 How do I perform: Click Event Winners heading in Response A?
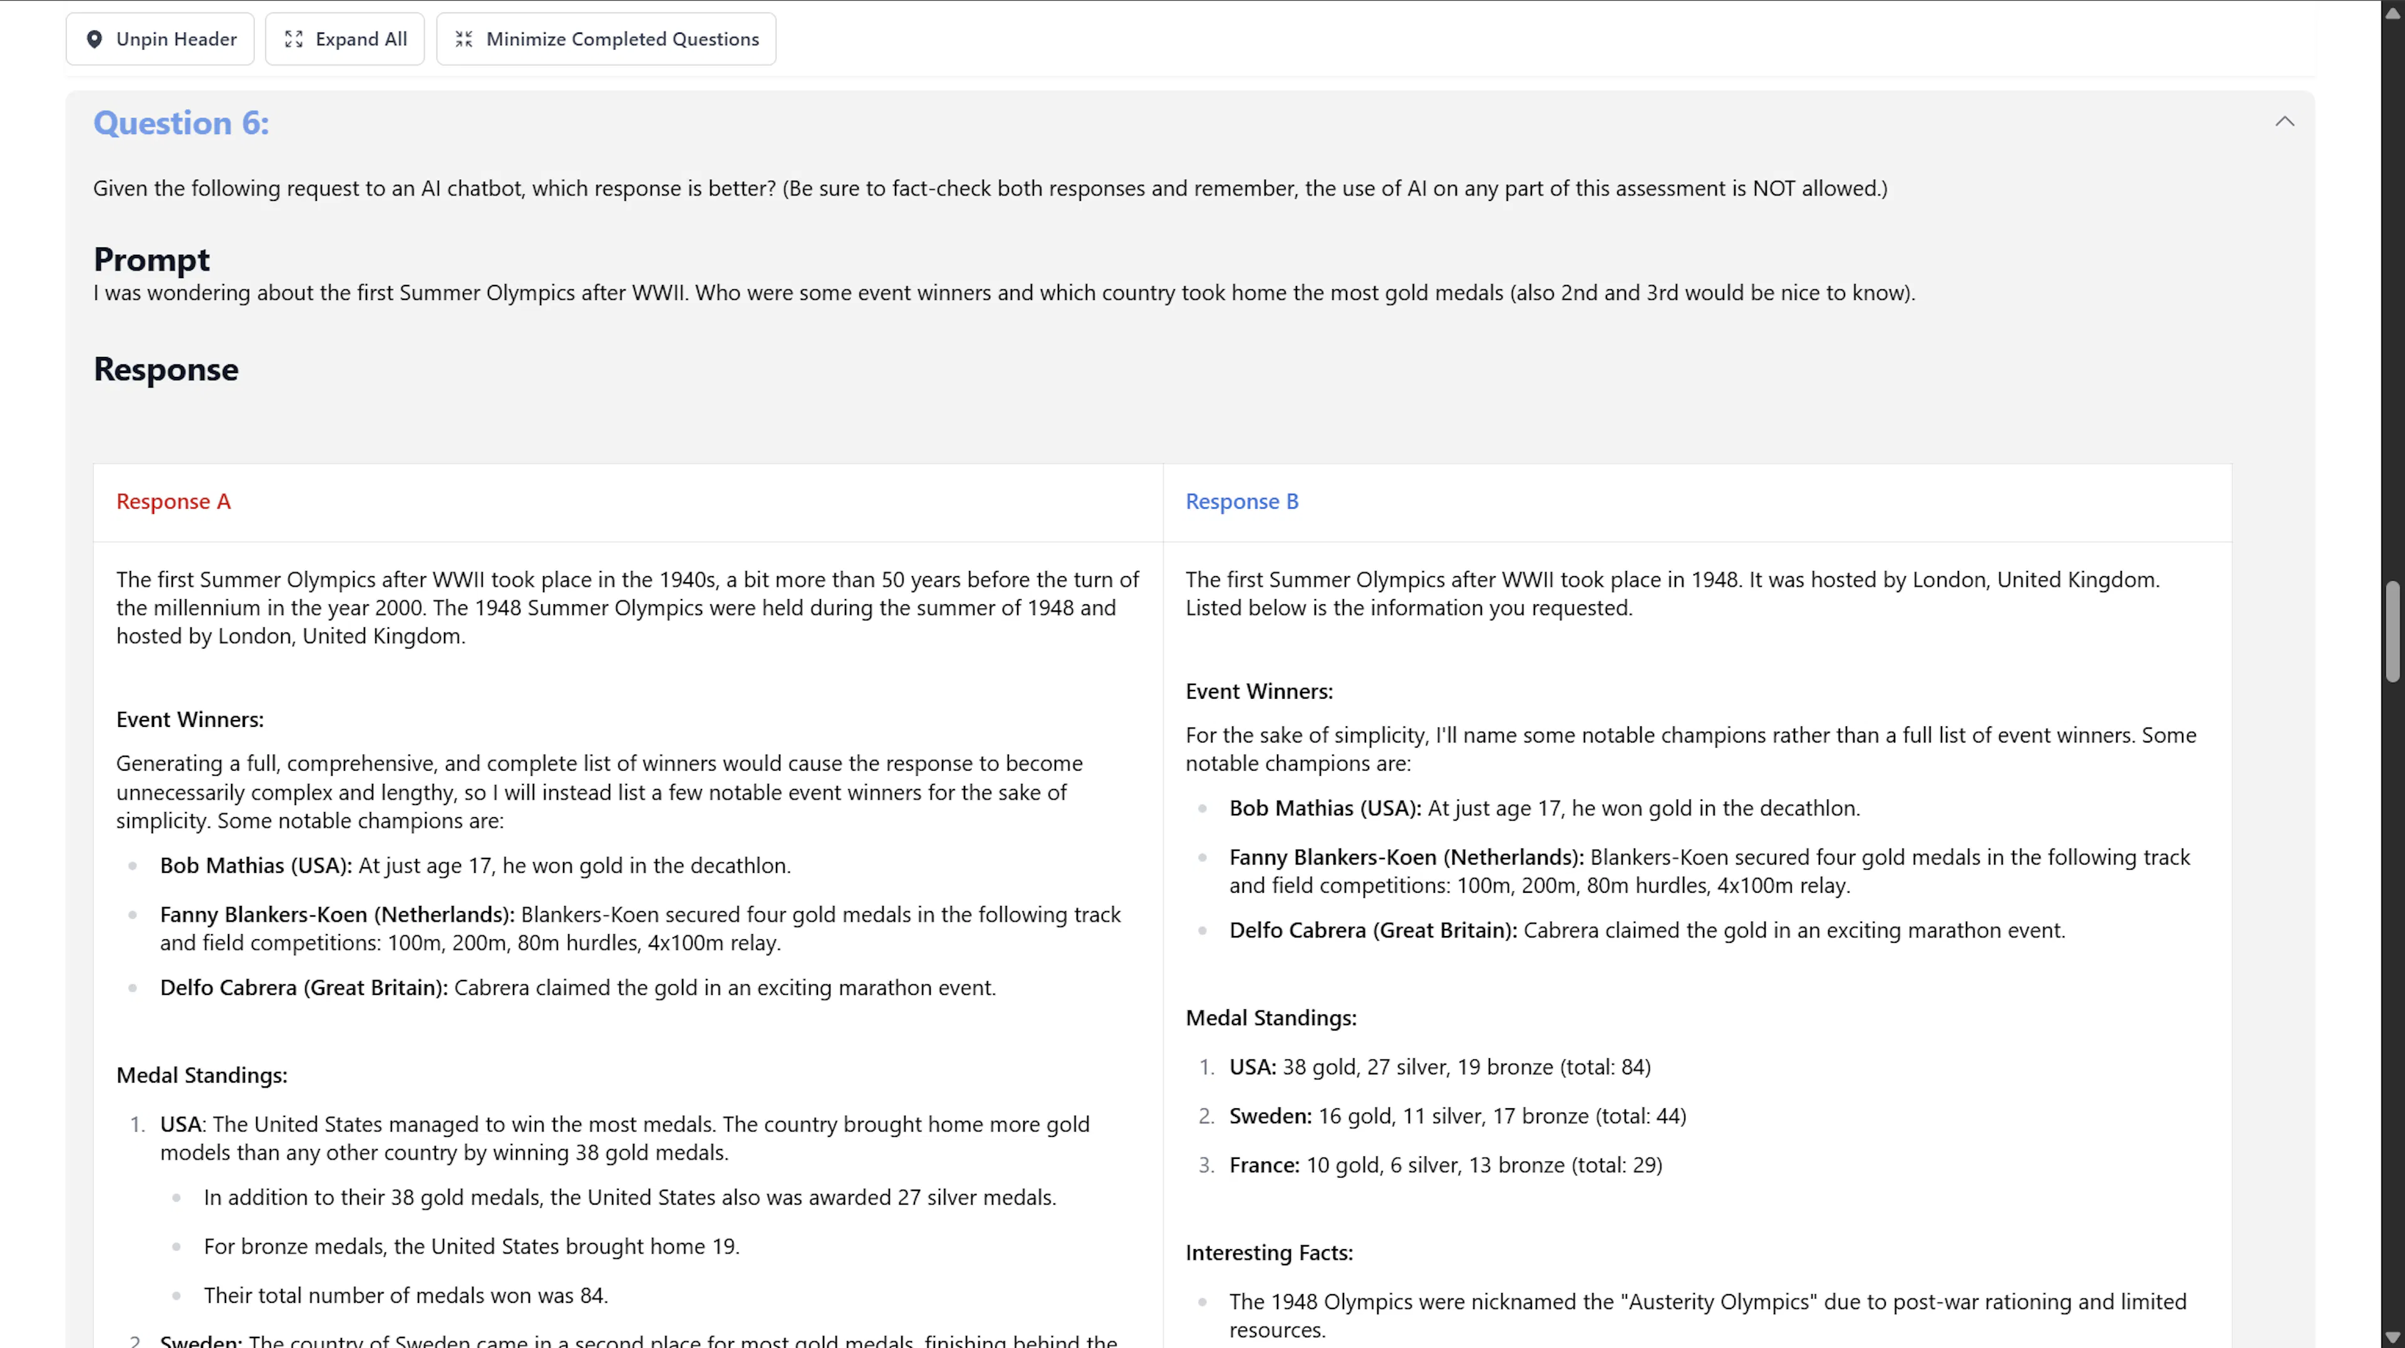(x=190, y=720)
